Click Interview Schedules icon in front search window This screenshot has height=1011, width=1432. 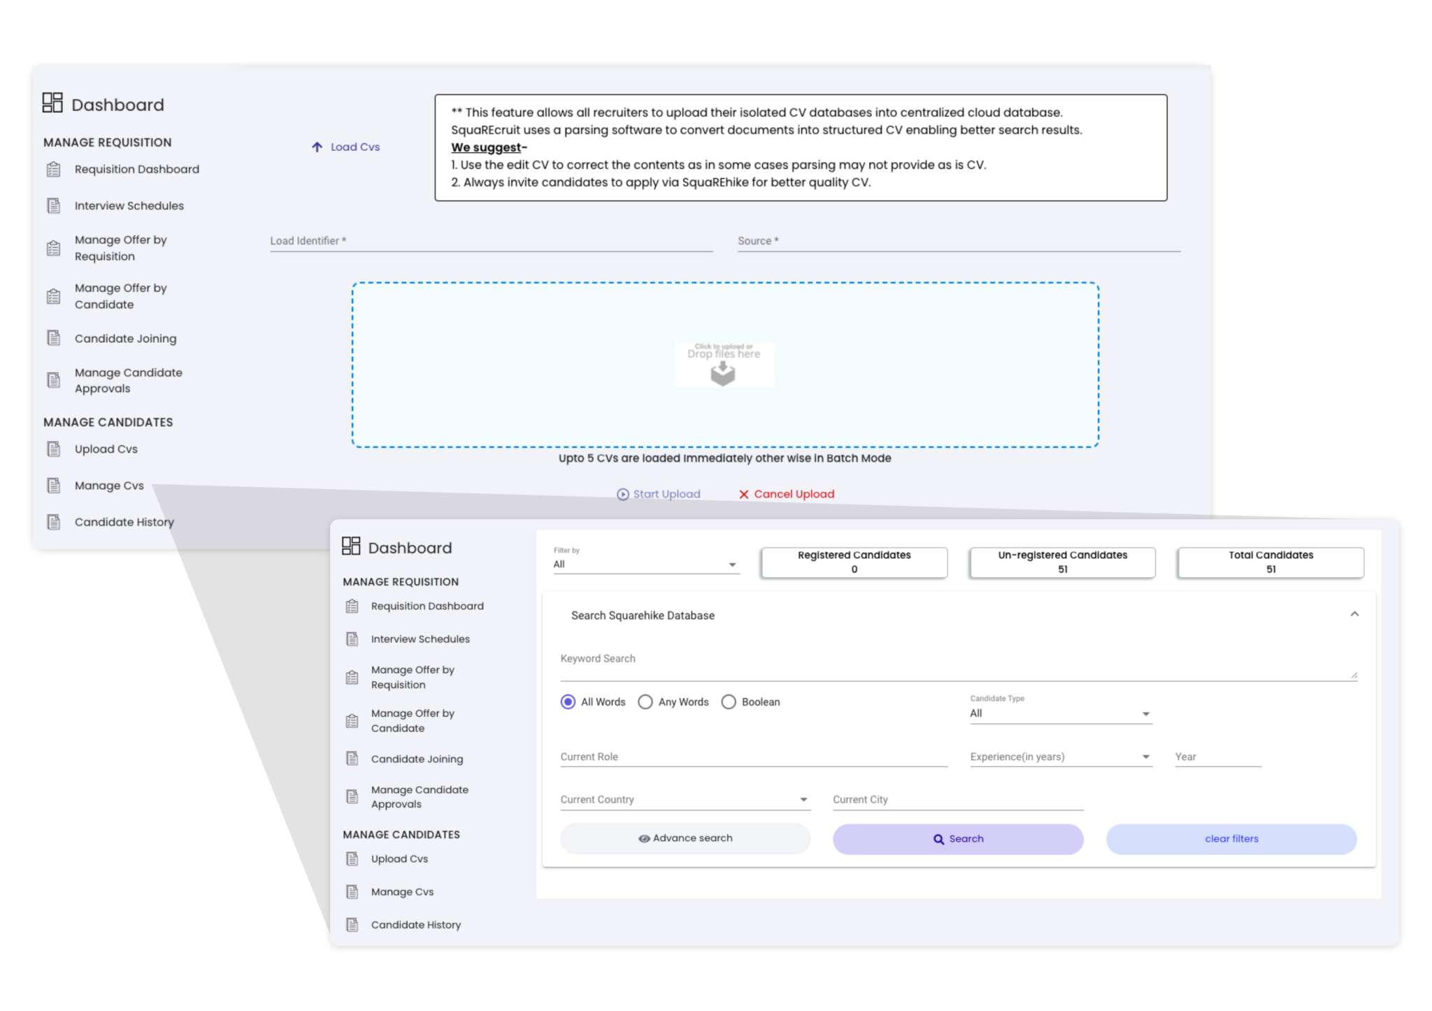[x=352, y=639]
